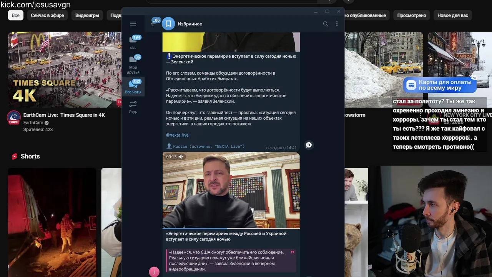Open EarthCam channel name link
This screenshot has width=492, height=277.
(33, 123)
